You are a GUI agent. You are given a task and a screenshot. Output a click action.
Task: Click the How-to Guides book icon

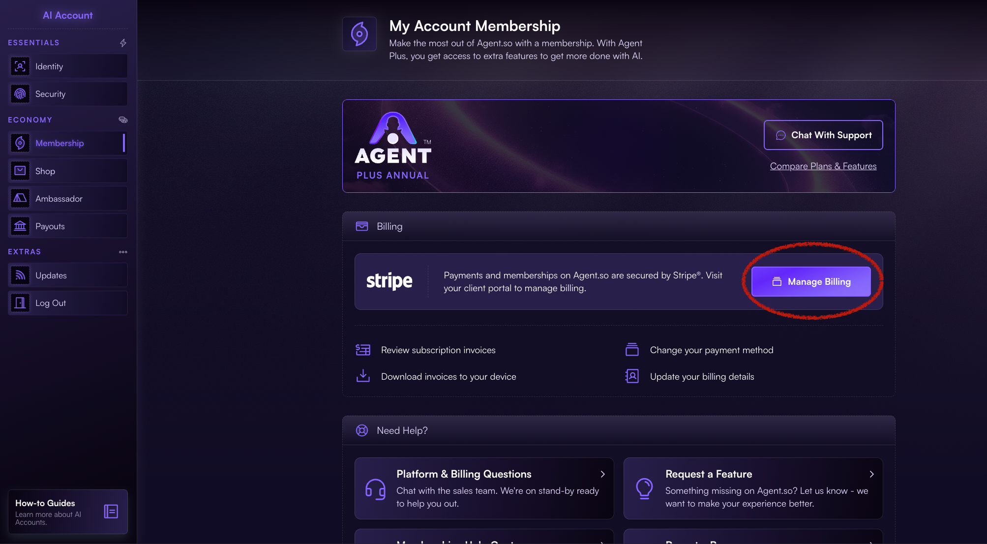(111, 512)
